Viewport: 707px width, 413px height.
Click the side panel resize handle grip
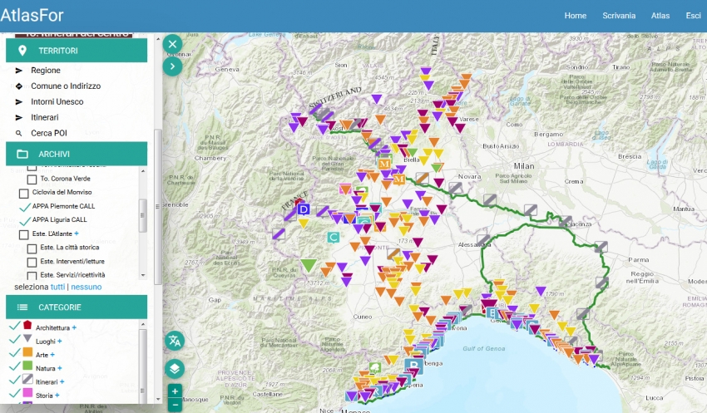tap(158, 206)
